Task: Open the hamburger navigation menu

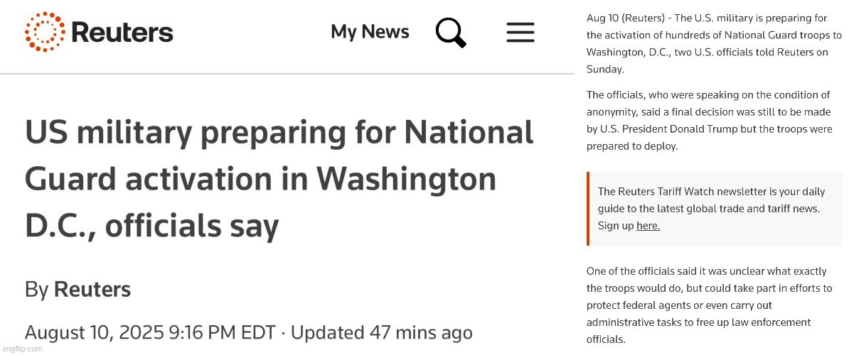Action: click(x=520, y=32)
